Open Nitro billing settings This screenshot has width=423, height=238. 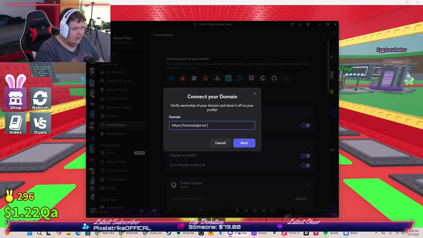coord(122,153)
